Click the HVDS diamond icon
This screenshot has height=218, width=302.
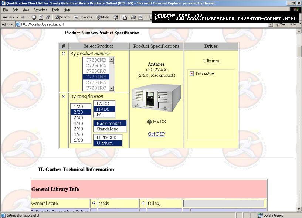[x=149, y=122]
